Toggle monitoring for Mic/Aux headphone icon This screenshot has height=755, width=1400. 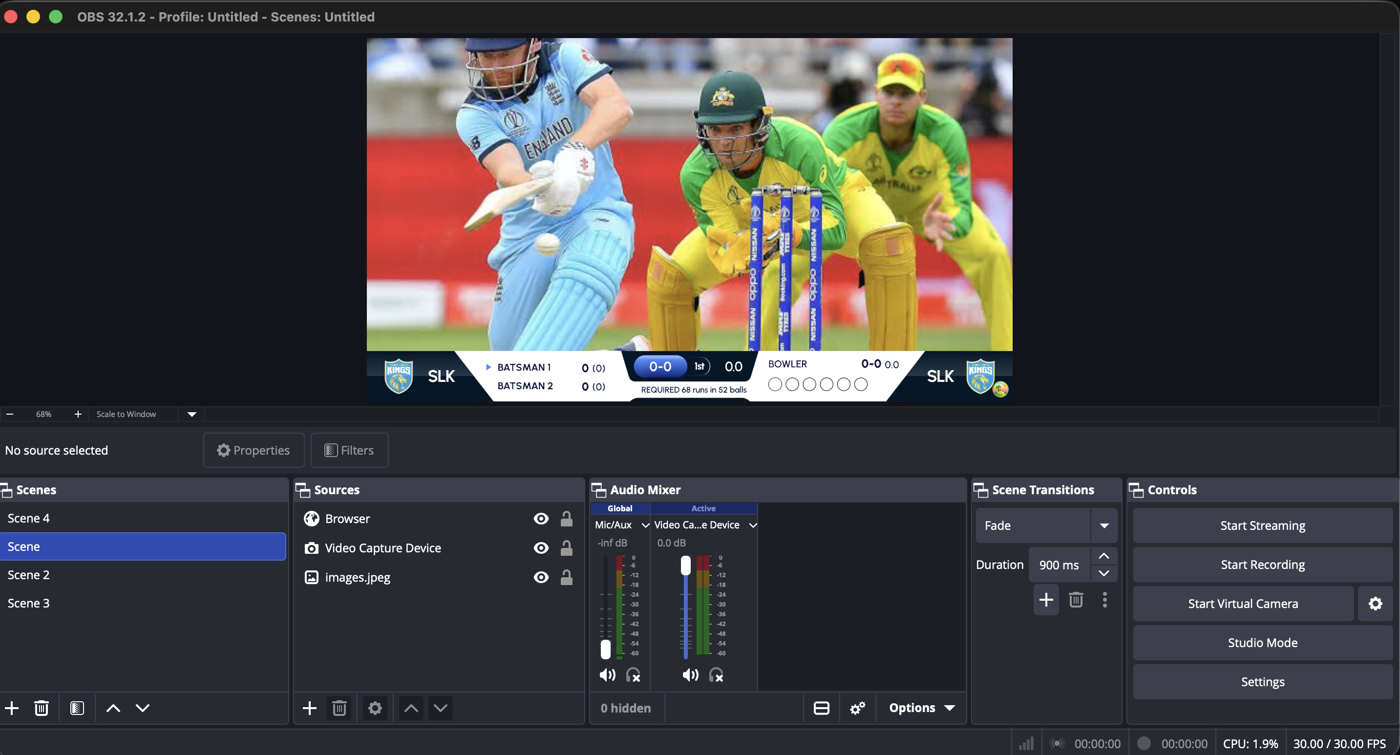coord(633,675)
